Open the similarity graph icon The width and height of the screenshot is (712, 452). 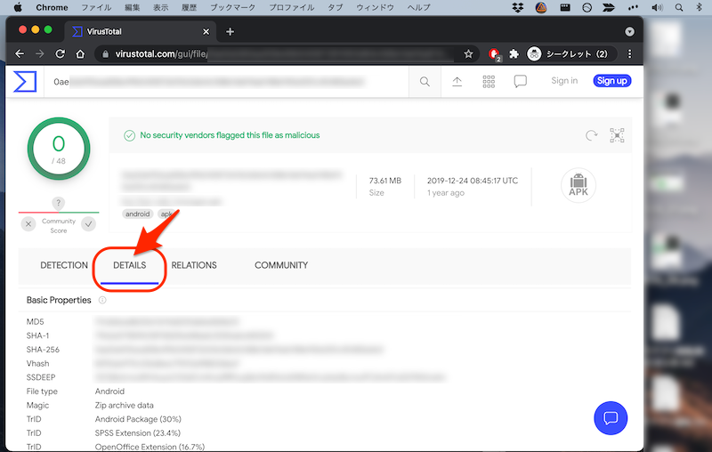click(617, 135)
